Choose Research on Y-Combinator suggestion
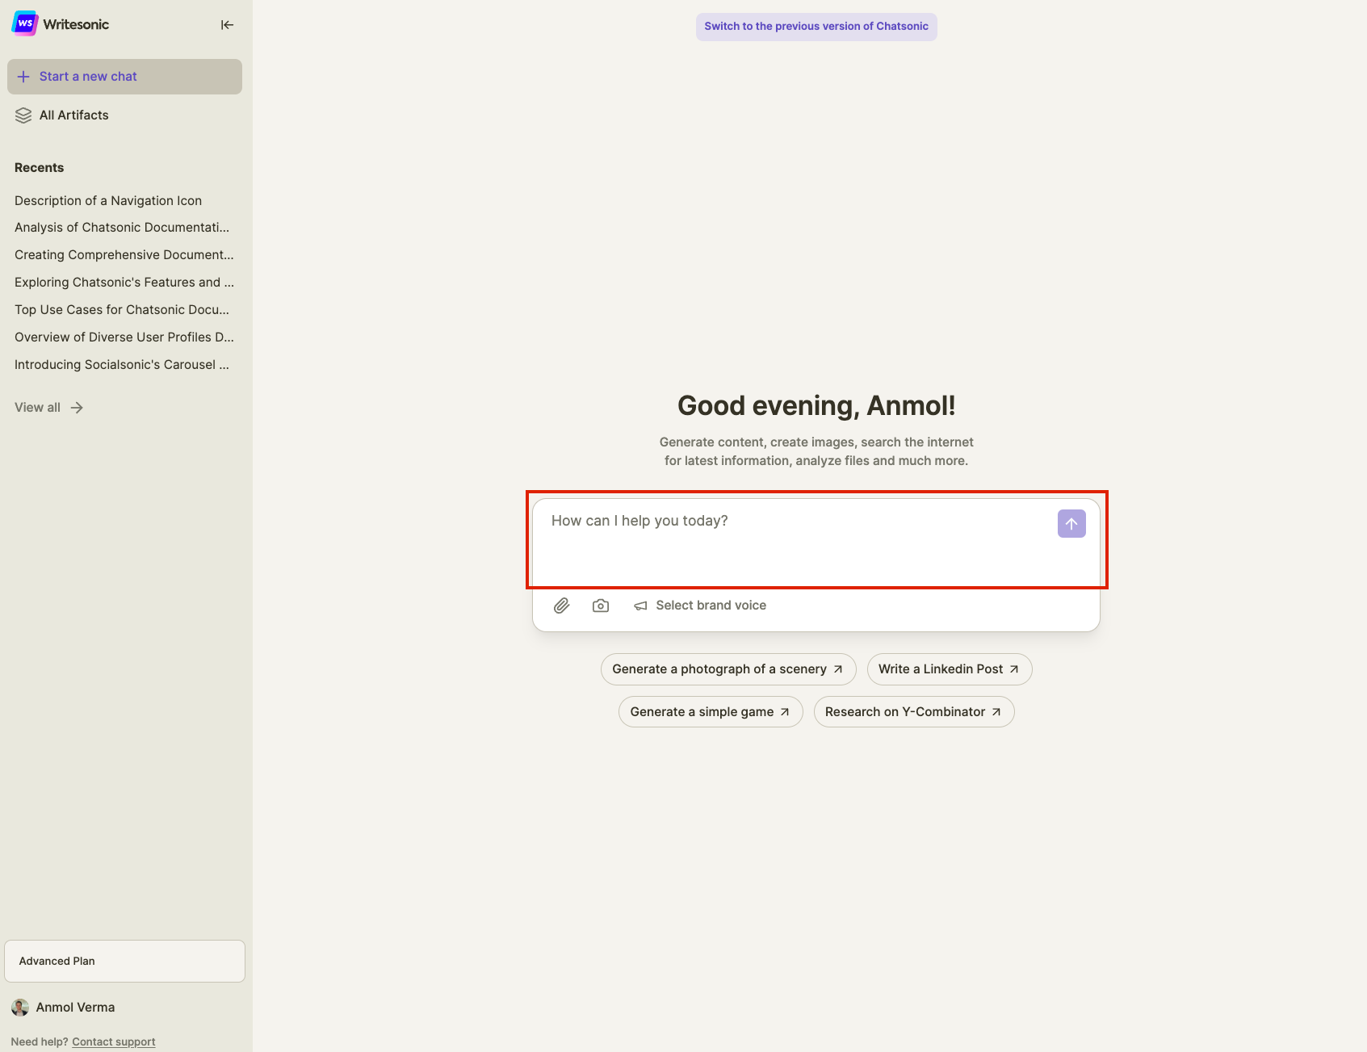 click(914, 712)
